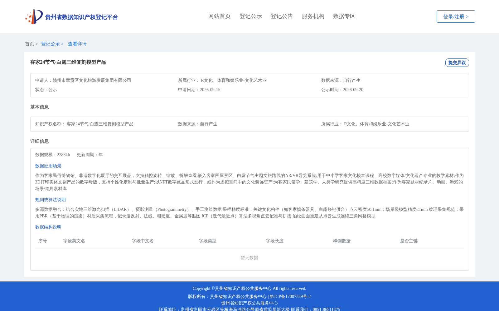
Task: Click top-row 数据来源：自行产生 text
Action: coord(341,81)
